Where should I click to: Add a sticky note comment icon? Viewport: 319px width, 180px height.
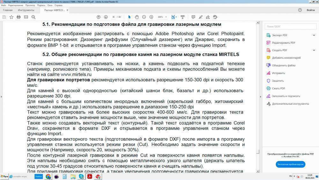point(193,17)
